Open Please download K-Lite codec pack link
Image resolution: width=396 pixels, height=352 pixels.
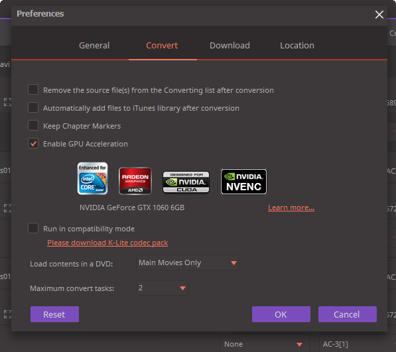pyautogui.click(x=107, y=243)
